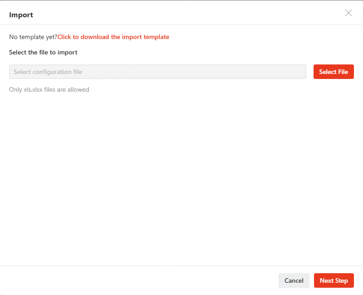
Task: Click the Select File button
Action: [334, 72]
